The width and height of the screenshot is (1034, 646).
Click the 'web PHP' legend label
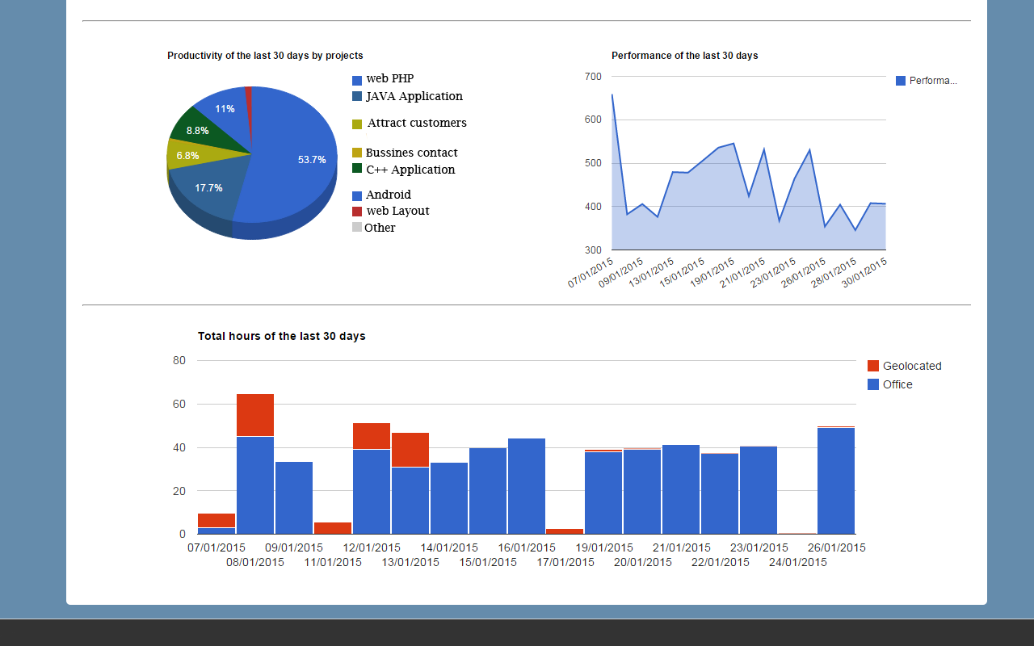pyautogui.click(x=390, y=79)
